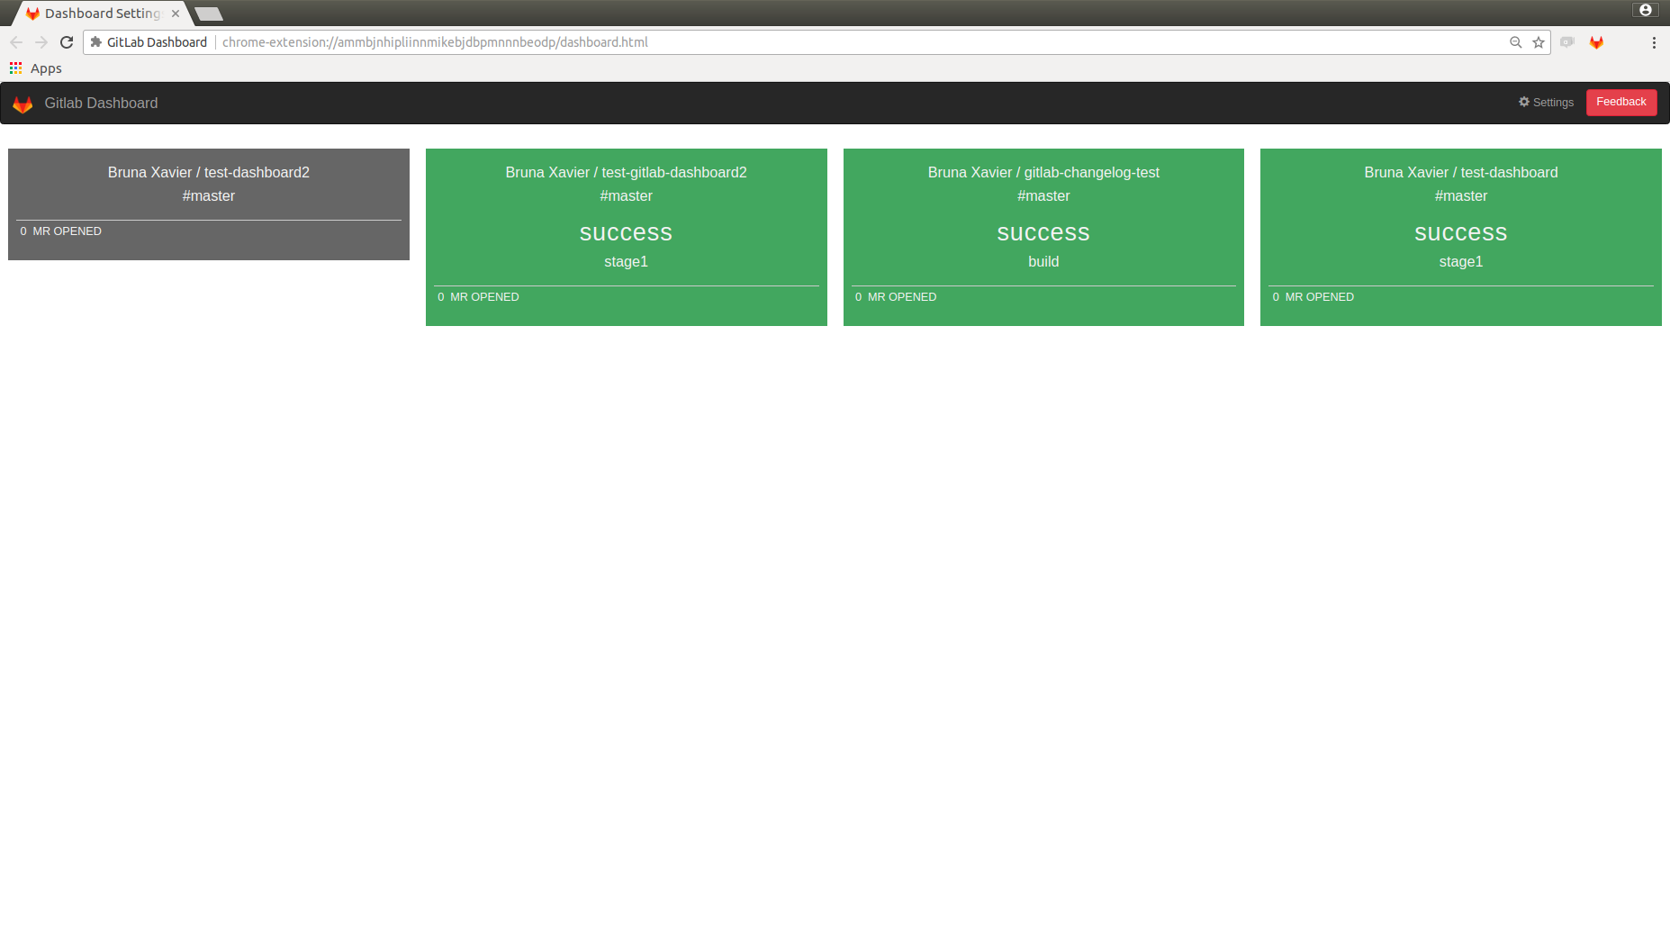
Task: Click the build stage label
Action: [x=1043, y=262]
